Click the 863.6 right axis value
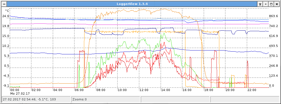 tap(274, 16)
